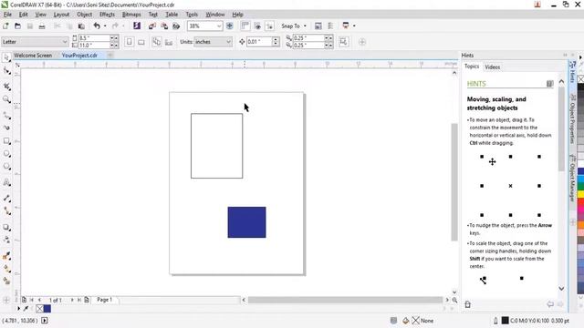
Task: Select the Shape tool
Action: [6, 71]
